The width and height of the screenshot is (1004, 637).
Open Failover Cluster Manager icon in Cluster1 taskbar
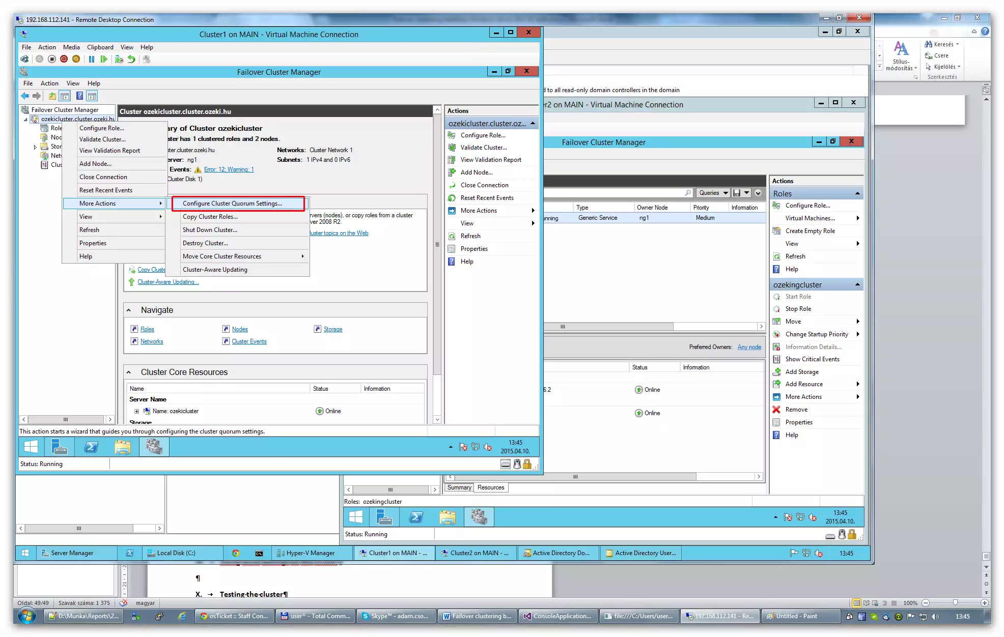[x=154, y=447]
